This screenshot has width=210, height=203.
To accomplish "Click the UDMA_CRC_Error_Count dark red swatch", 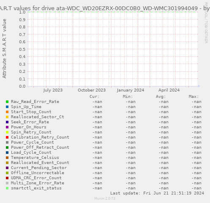I will point(7,178).
